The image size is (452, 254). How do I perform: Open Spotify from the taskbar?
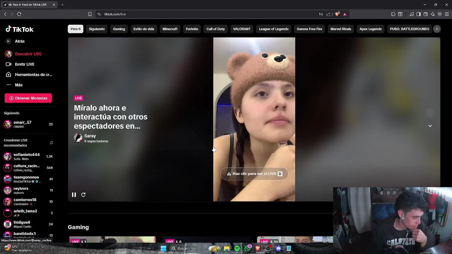237,248
